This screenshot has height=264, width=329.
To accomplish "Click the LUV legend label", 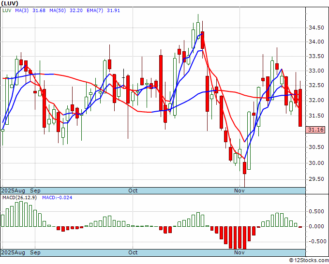I will pos(7,11).
